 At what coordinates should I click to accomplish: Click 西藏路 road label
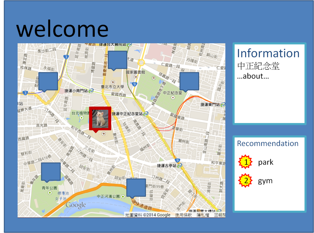click(23, 139)
